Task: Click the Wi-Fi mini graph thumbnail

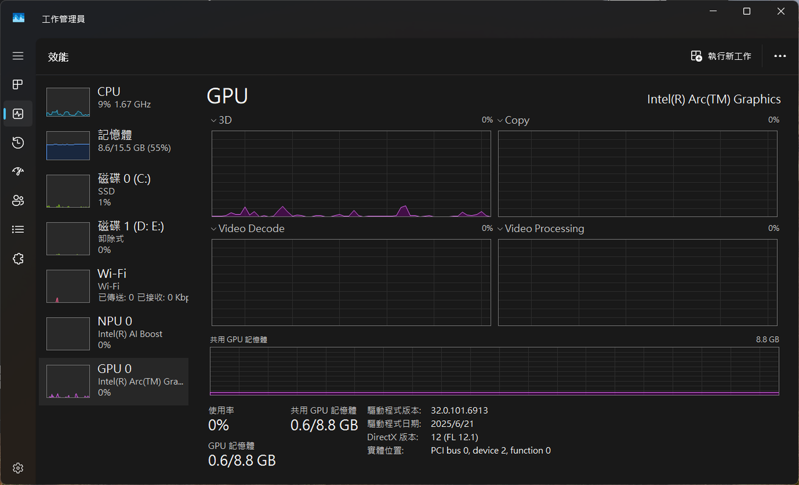Action: (x=68, y=286)
